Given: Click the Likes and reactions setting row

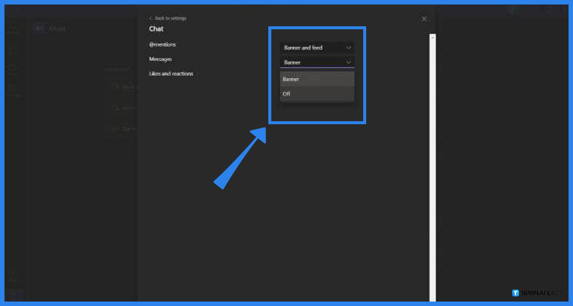Looking at the screenshot, I should coord(171,73).
